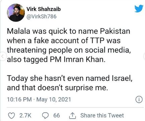Click the 66 replies count
The width and height of the screenshot is (145, 121).
[56, 115]
